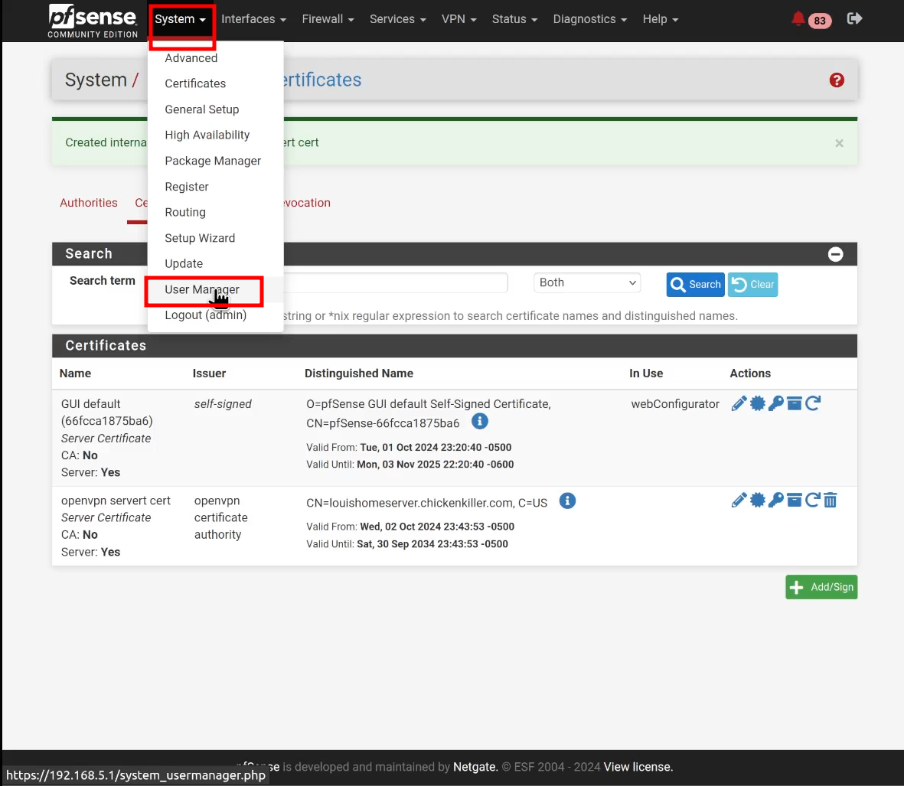
Task: Click CN=louishomeserver.chickenkiller.com distinguished name
Action: click(x=426, y=503)
